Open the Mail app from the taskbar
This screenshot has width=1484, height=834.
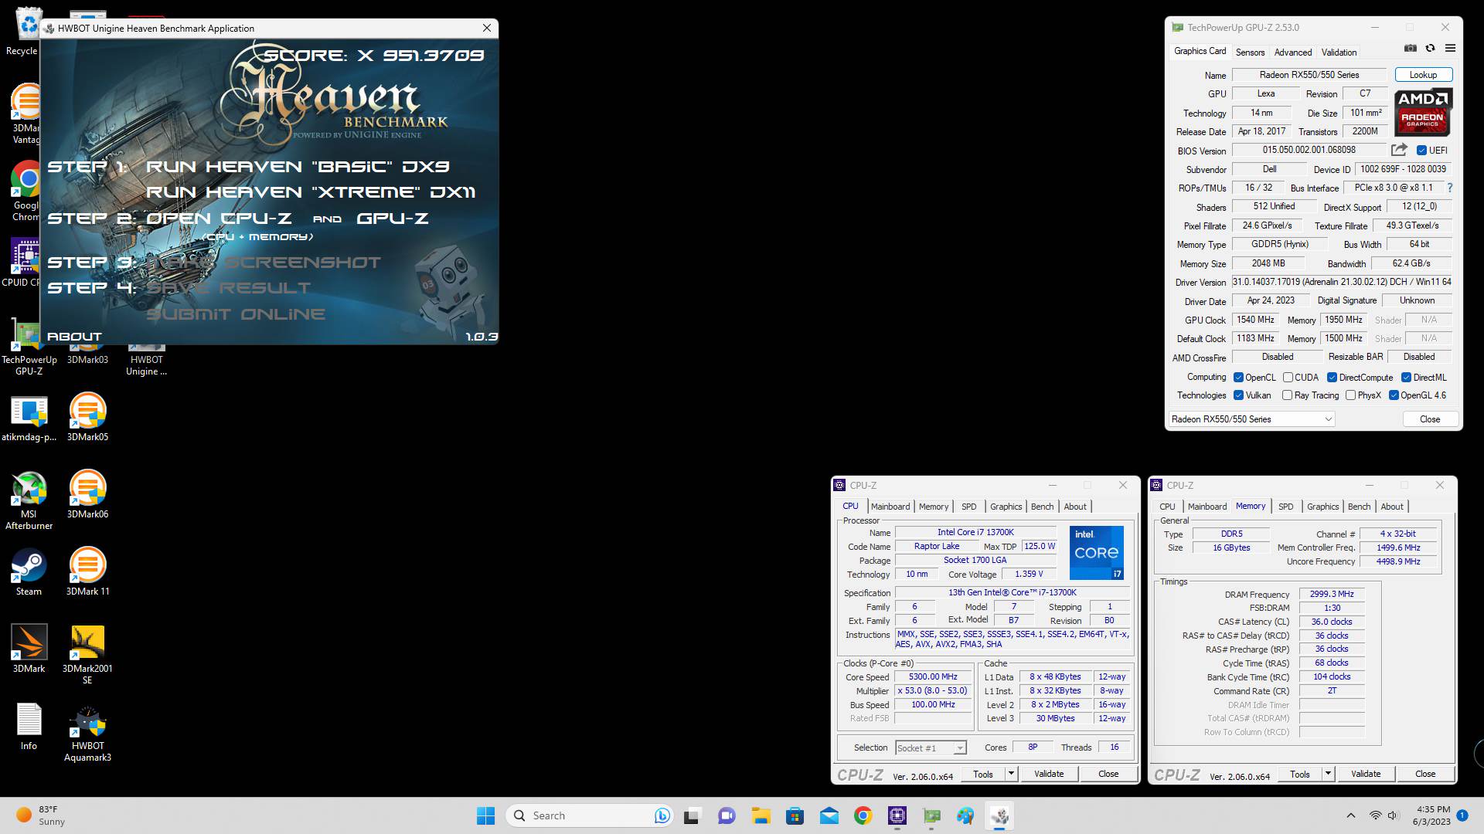[829, 815]
